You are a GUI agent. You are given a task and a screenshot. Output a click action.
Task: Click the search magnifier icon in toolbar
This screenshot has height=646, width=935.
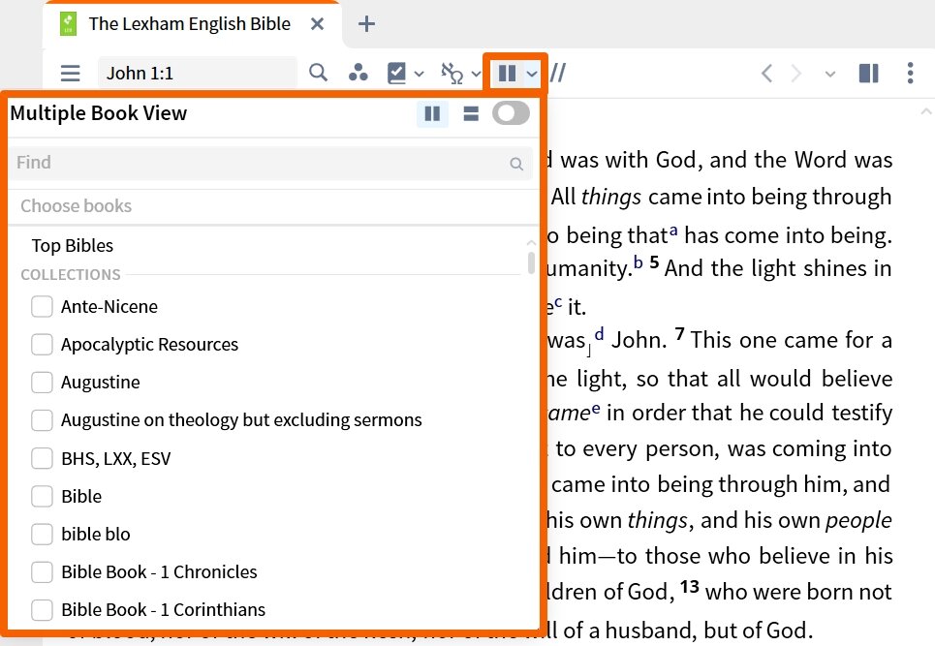pos(319,73)
